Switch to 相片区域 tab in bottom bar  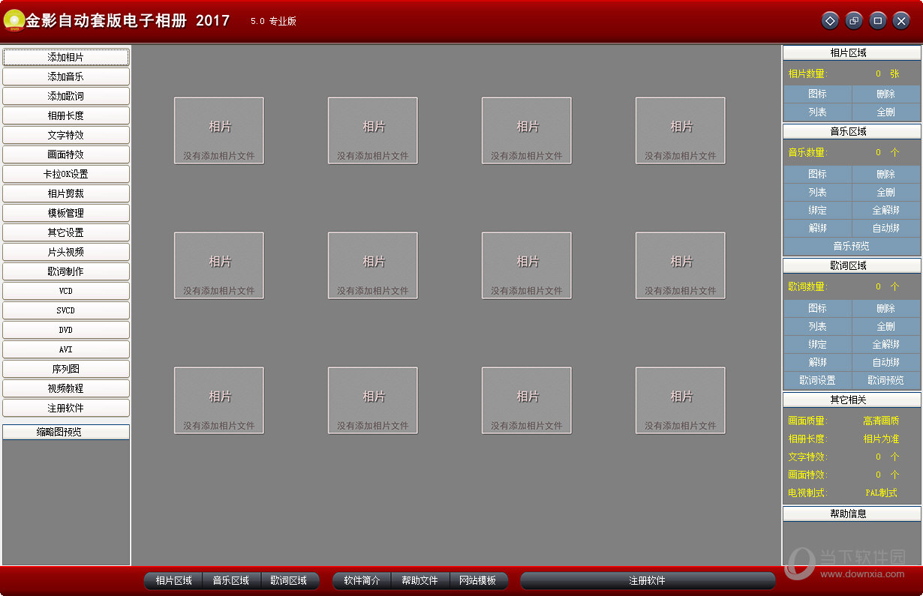pyautogui.click(x=173, y=580)
